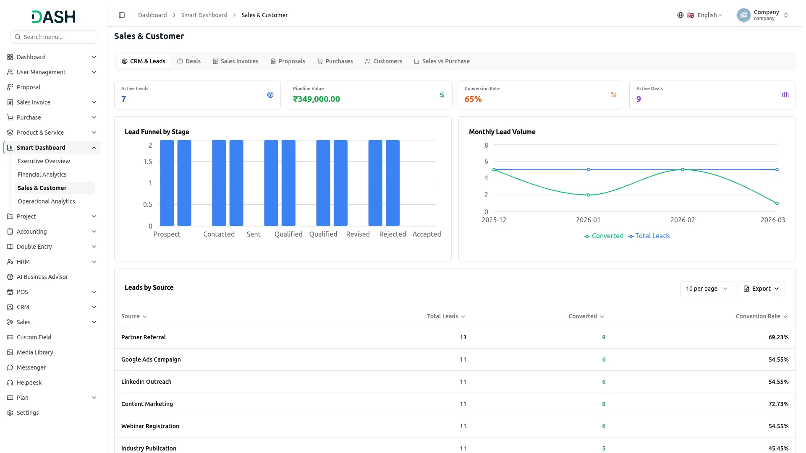
Task: Switch to the Sales vs Purchase tab
Action: [x=442, y=61]
